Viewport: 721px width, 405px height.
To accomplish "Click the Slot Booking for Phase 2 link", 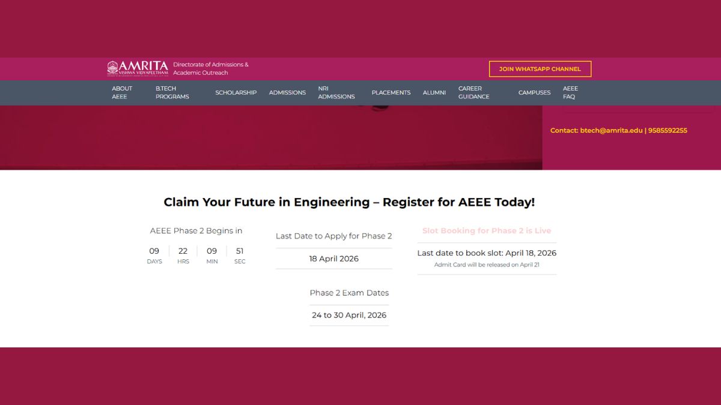I will coord(487,230).
